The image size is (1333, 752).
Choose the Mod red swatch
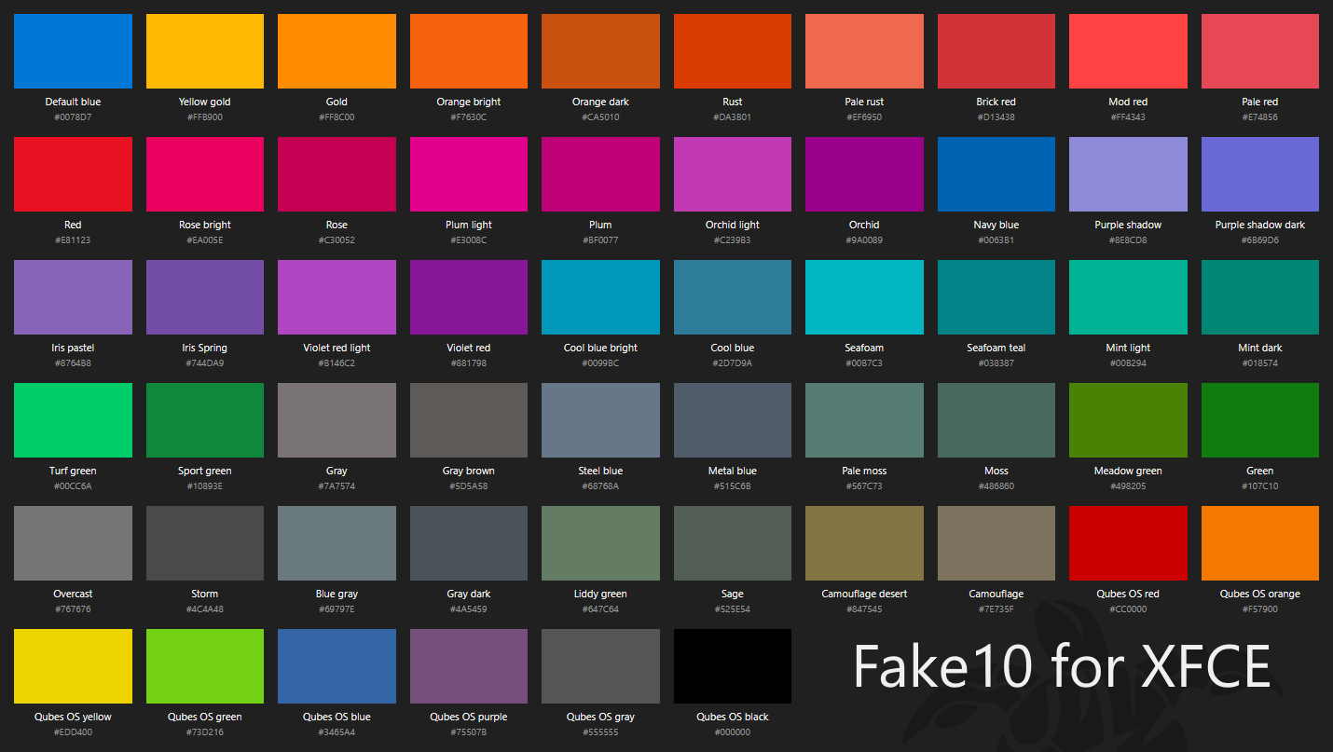coord(1128,51)
